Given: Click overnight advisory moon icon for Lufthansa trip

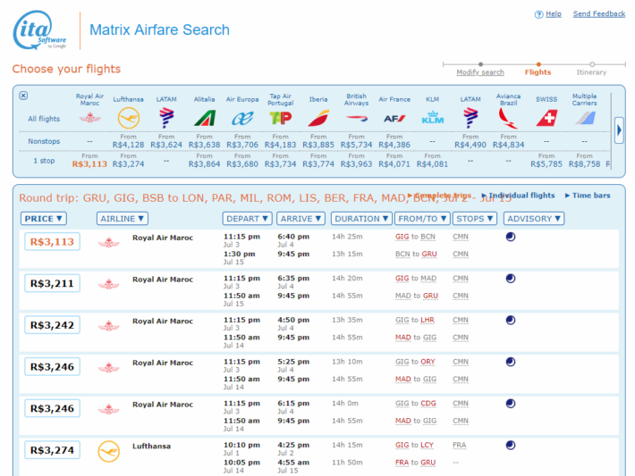Looking at the screenshot, I should pyautogui.click(x=511, y=445).
